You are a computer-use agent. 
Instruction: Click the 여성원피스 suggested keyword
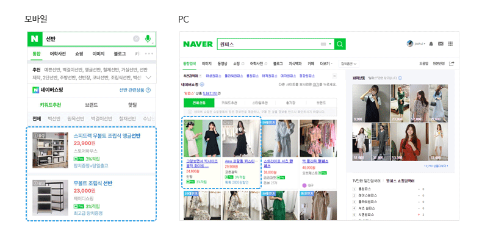214,76
